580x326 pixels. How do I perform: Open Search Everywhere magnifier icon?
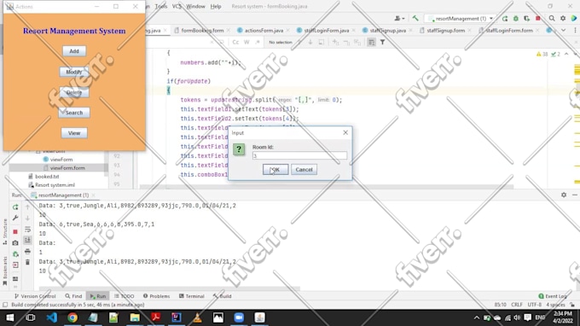point(552,19)
